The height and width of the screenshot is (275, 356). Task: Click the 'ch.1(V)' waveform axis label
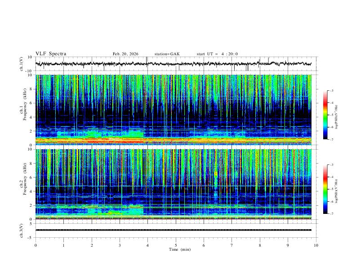click(22, 64)
